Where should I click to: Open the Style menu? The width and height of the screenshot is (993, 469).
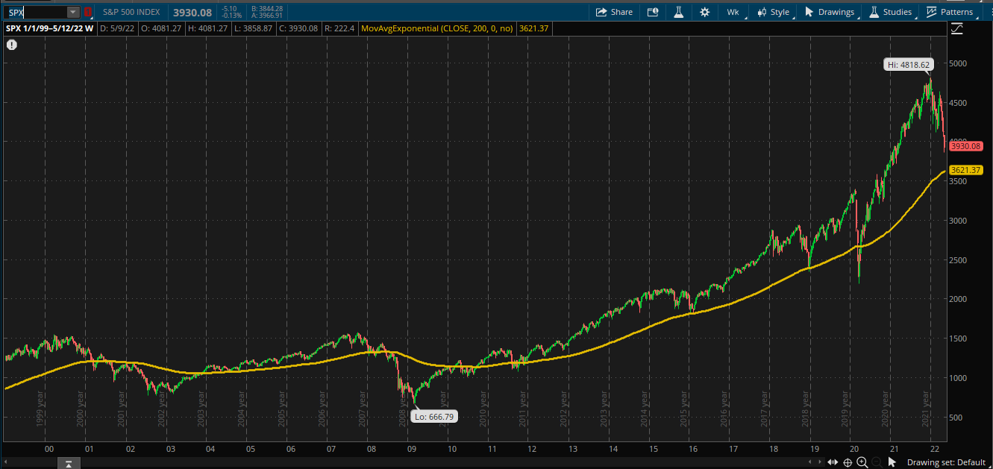(774, 12)
